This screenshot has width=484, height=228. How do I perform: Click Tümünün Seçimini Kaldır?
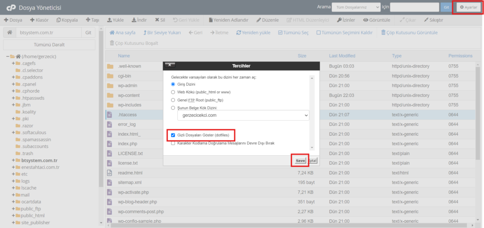click(x=345, y=33)
